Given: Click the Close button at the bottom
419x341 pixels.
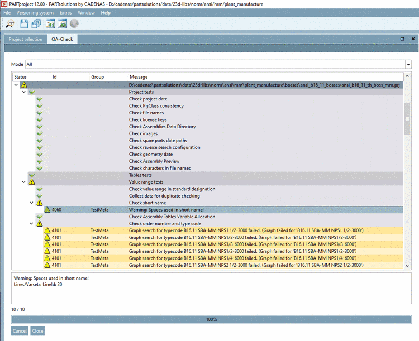Looking at the screenshot, I should point(37,331).
